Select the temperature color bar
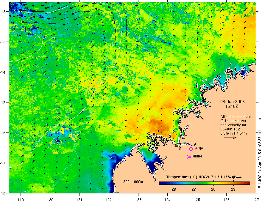The image size is (262, 202). click(x=204, y=183)
